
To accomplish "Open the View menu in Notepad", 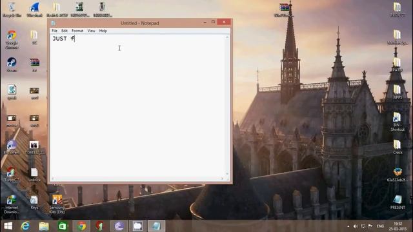I will (91, 31).
